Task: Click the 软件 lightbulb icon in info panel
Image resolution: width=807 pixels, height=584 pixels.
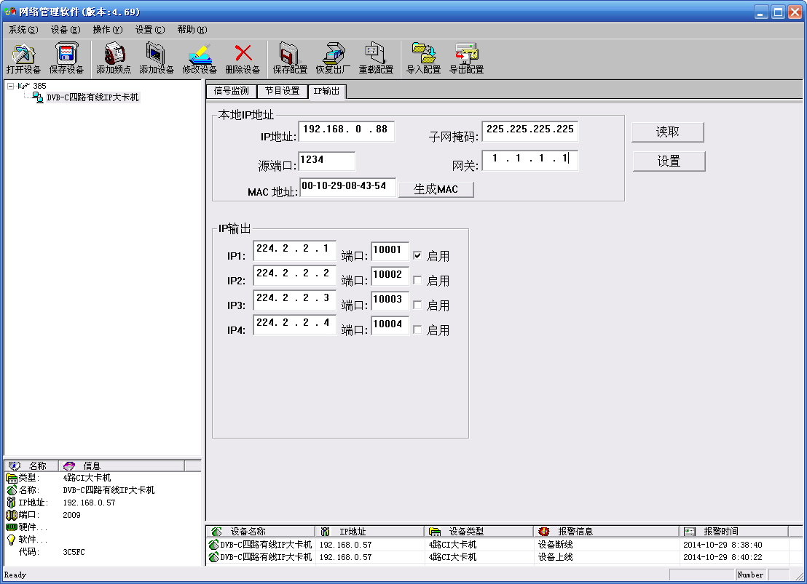Action: point(12,540)
